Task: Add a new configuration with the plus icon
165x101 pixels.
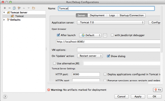Action: click(x=5, y=8)
